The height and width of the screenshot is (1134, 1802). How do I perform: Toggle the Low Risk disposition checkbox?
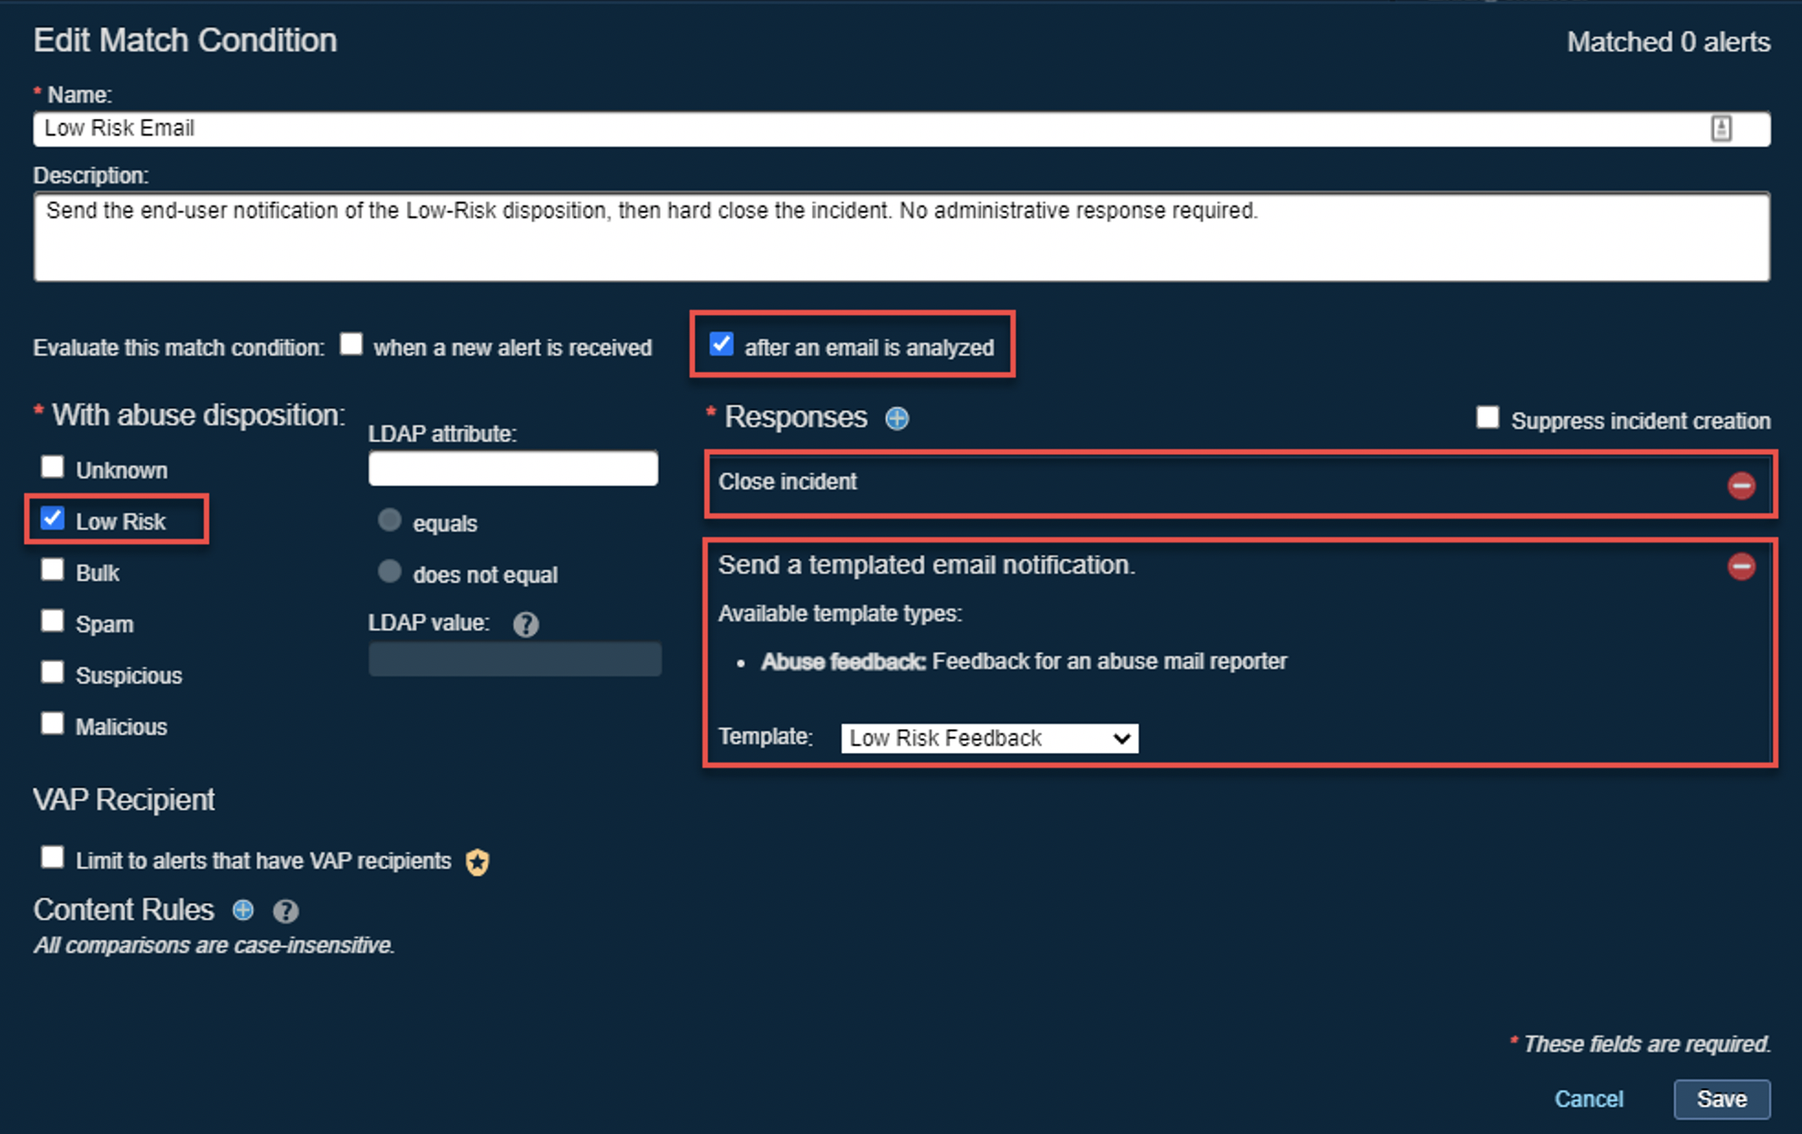tap(53, 519)
